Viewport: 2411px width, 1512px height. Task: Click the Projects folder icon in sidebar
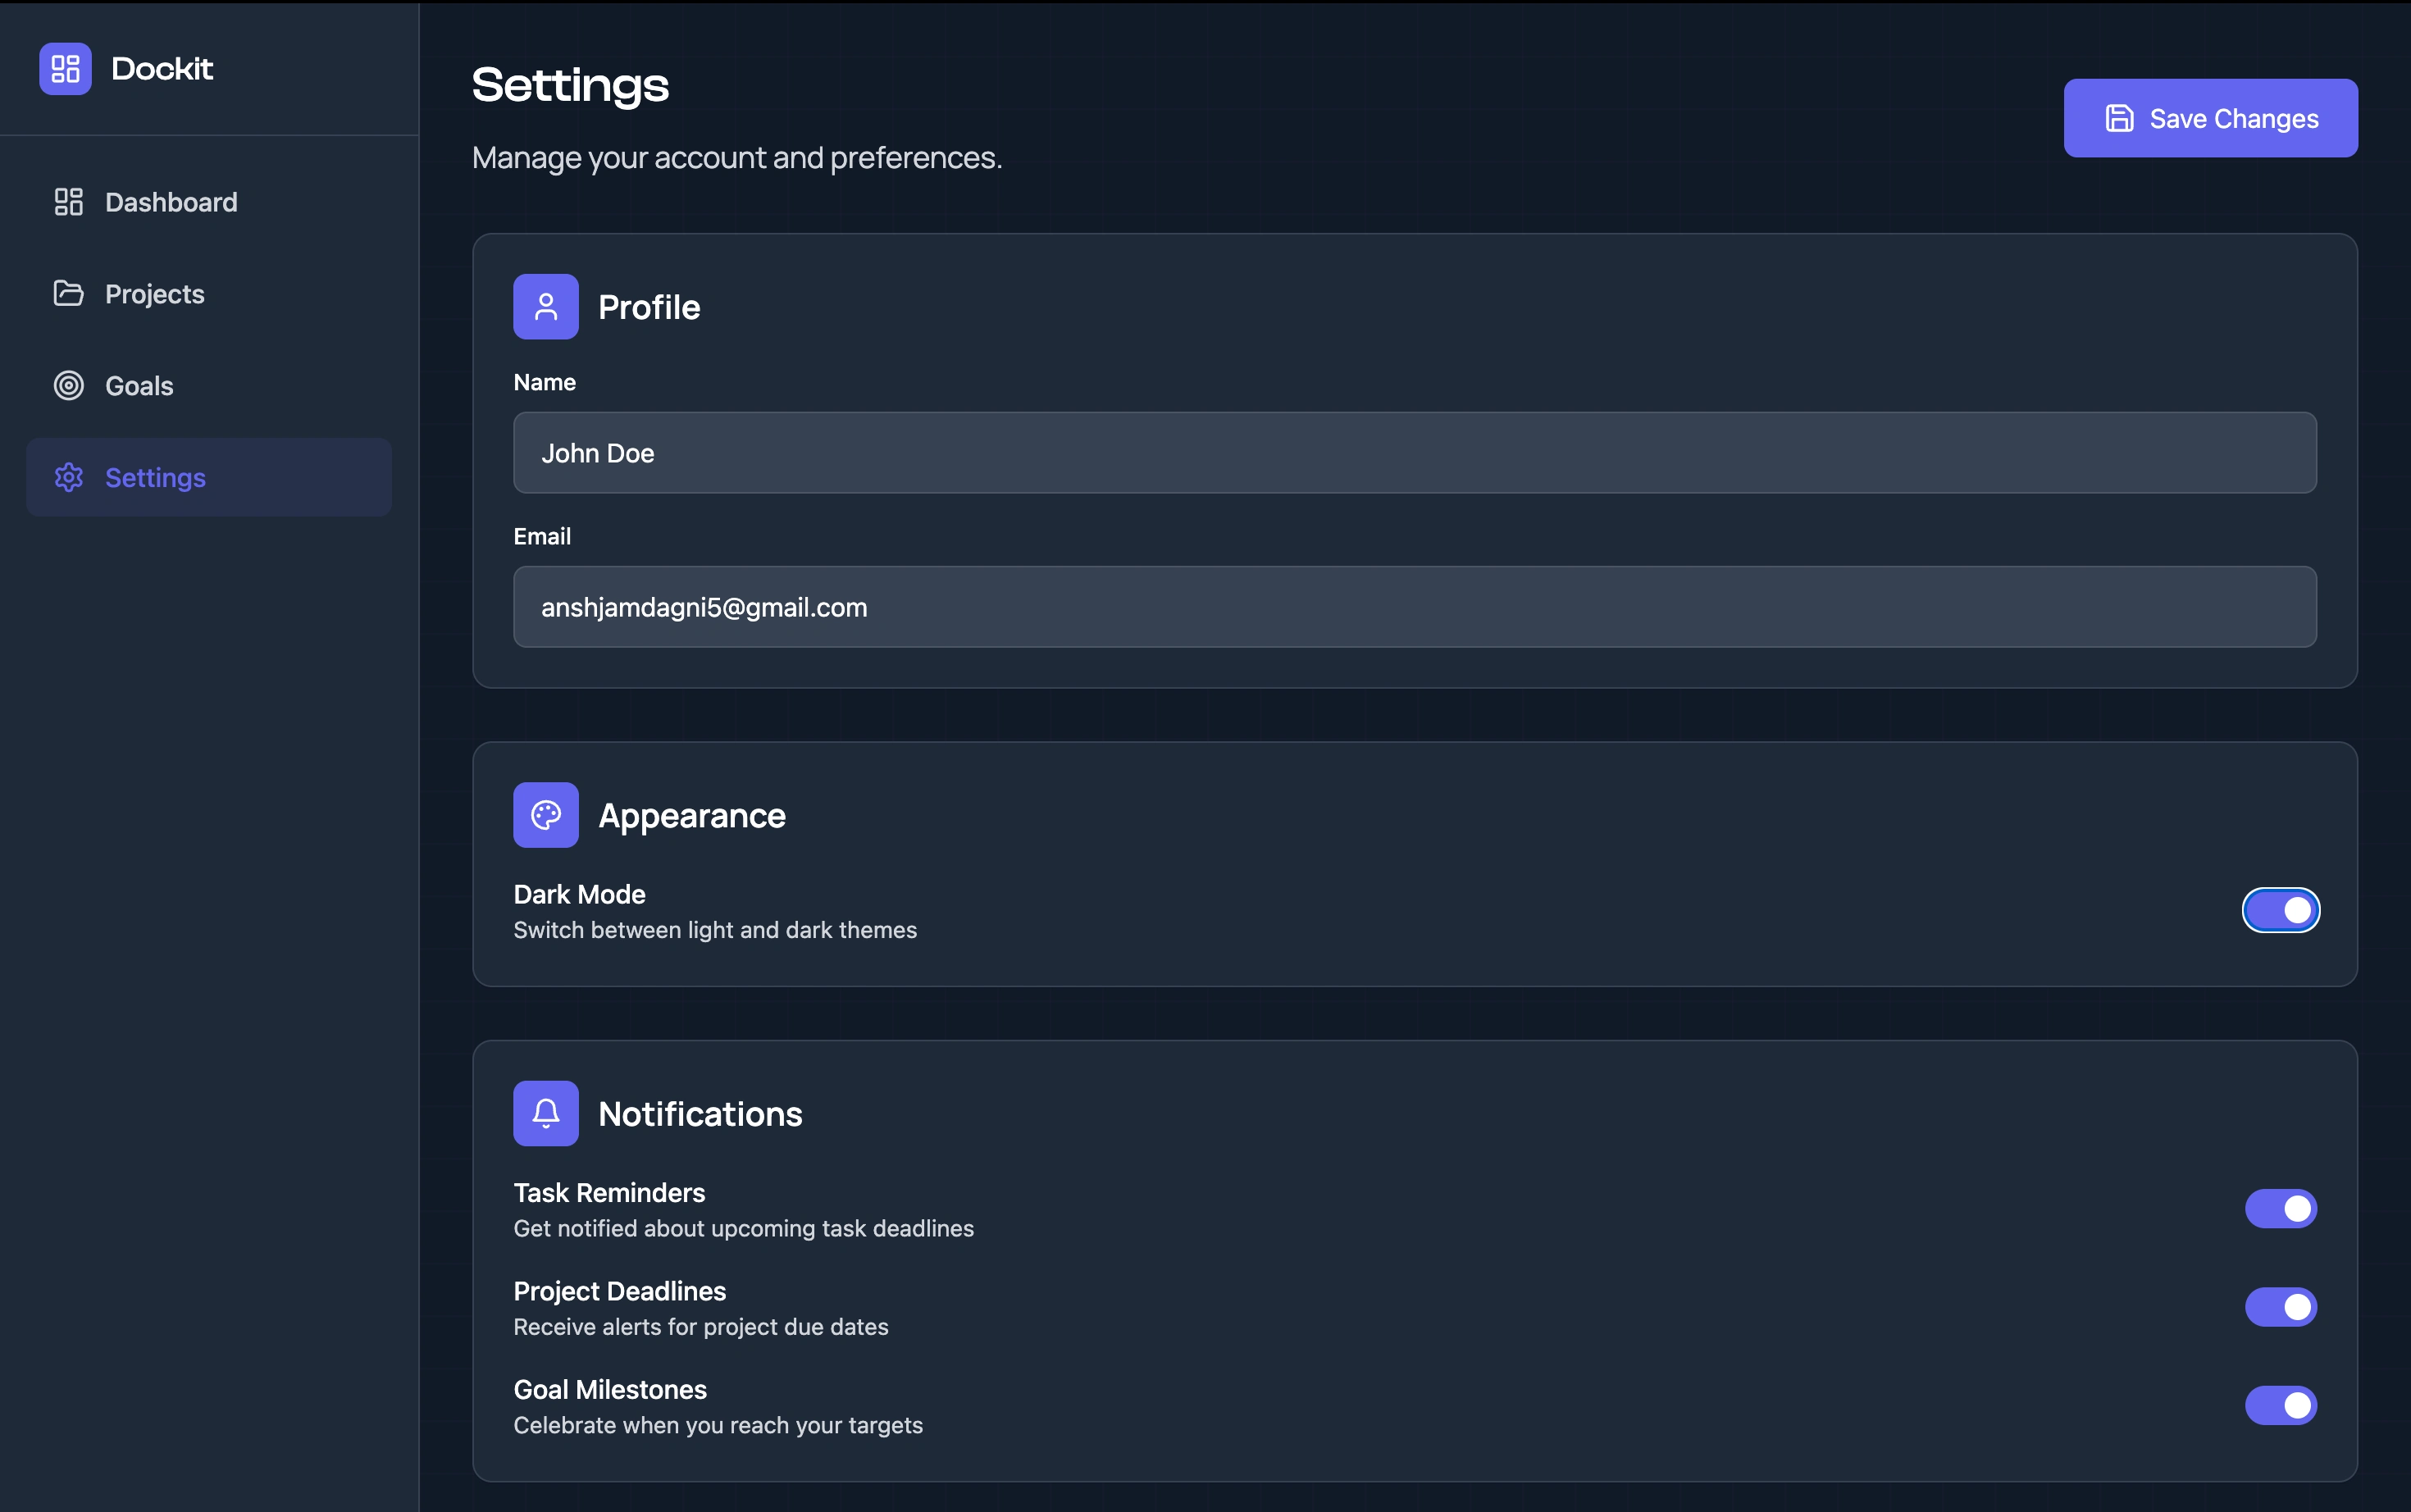coord(68,293)
